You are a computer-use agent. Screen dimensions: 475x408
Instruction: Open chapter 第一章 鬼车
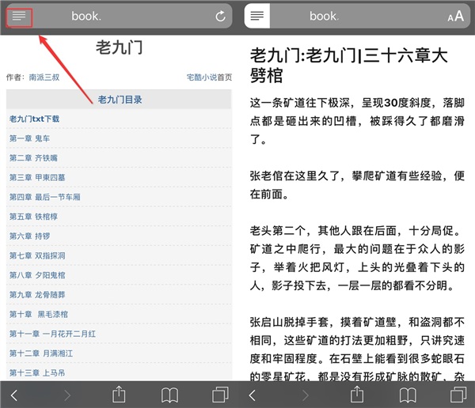tap(29, 138)
